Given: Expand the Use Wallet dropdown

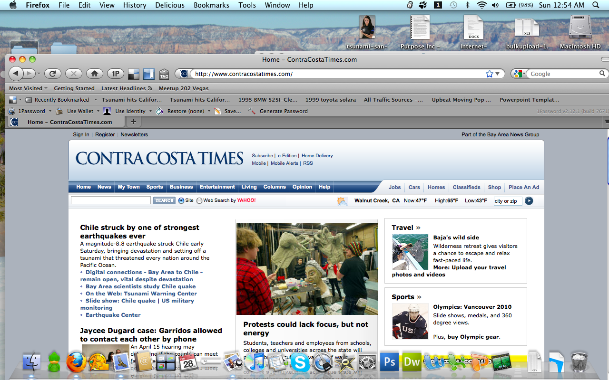Looking at the screenshot, I should pyautogui.click(x=98, y=111).
